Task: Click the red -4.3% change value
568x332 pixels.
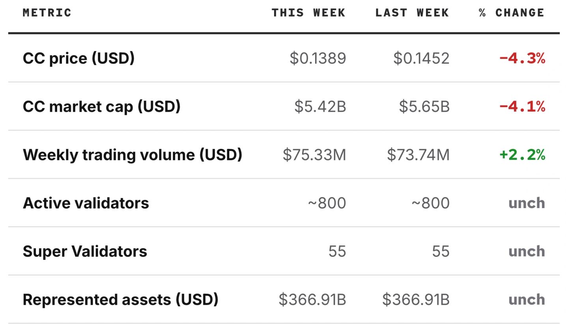Action: [522, 58]
